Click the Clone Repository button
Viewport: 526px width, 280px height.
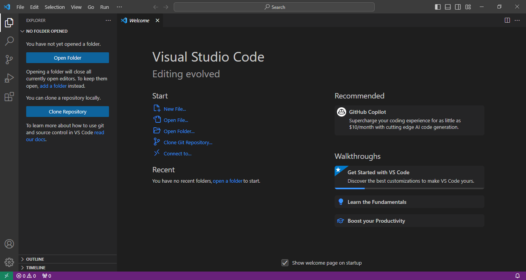tap(67, 112)
